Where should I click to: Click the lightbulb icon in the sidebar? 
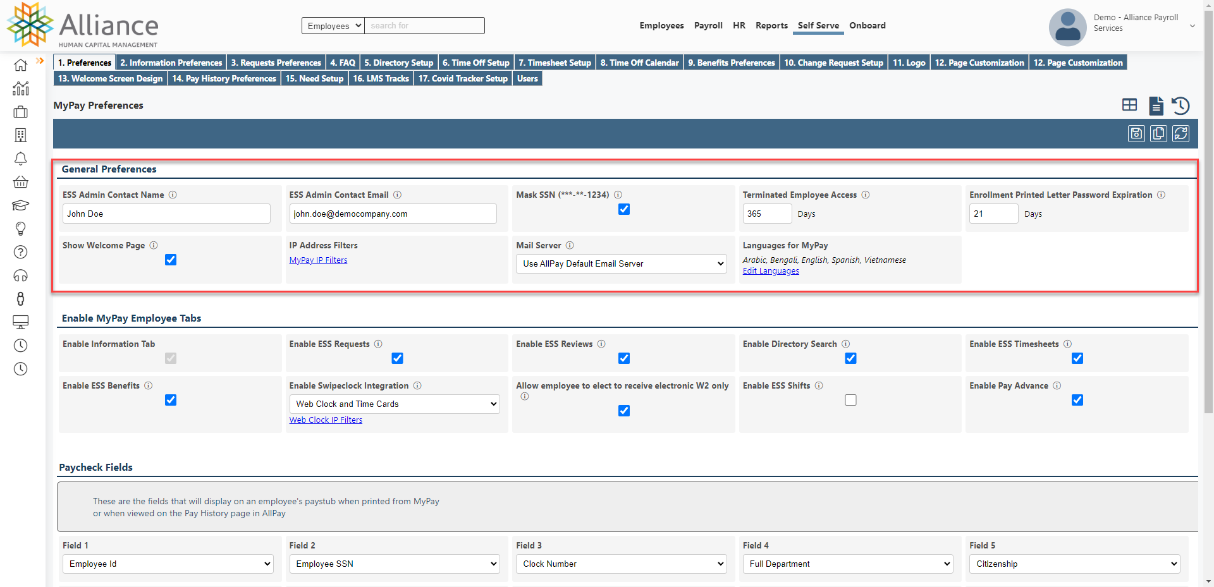tap(21, 229)
